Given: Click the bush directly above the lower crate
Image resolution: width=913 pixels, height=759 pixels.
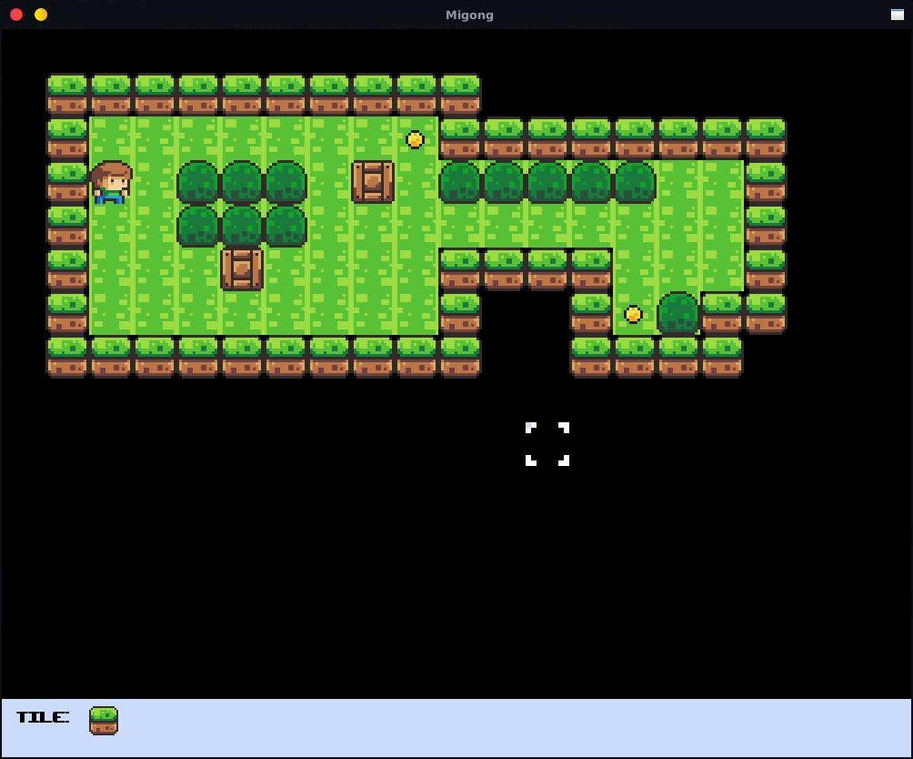Looking at the screenshot, I should [242, 226].
